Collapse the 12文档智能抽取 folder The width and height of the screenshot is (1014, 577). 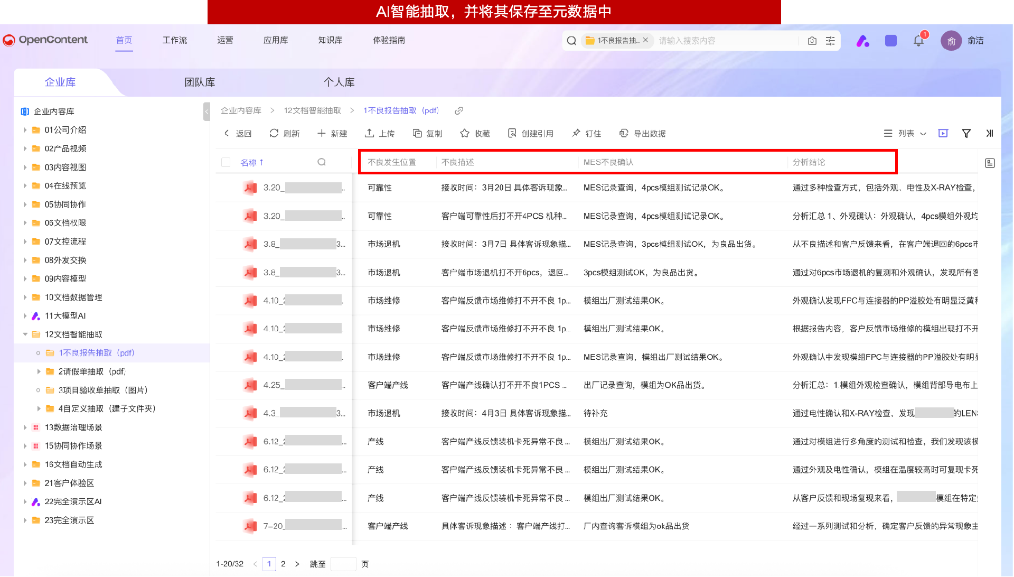(x=25, y=334)
